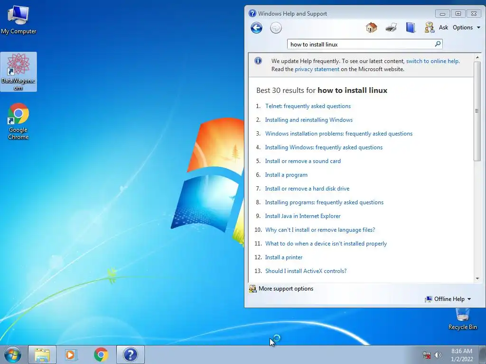486x364 pixels.
Task: Select the Recycle Bin desktop icon
Action: pyautogui.click(x=462, y=319)
